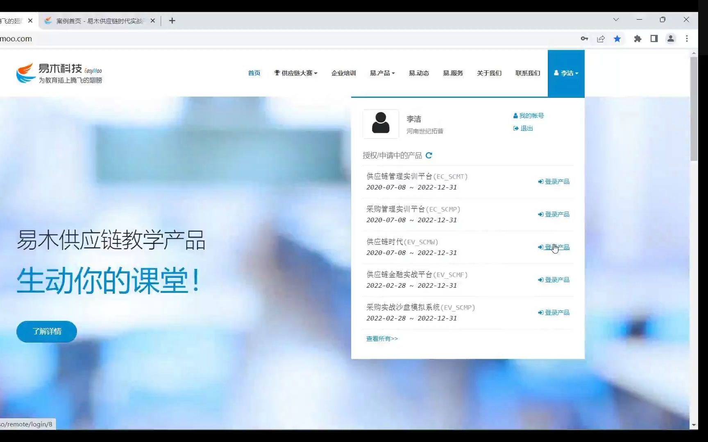Open the 联系我们 navigation item

pyautogui.click(x=528, y=73)
